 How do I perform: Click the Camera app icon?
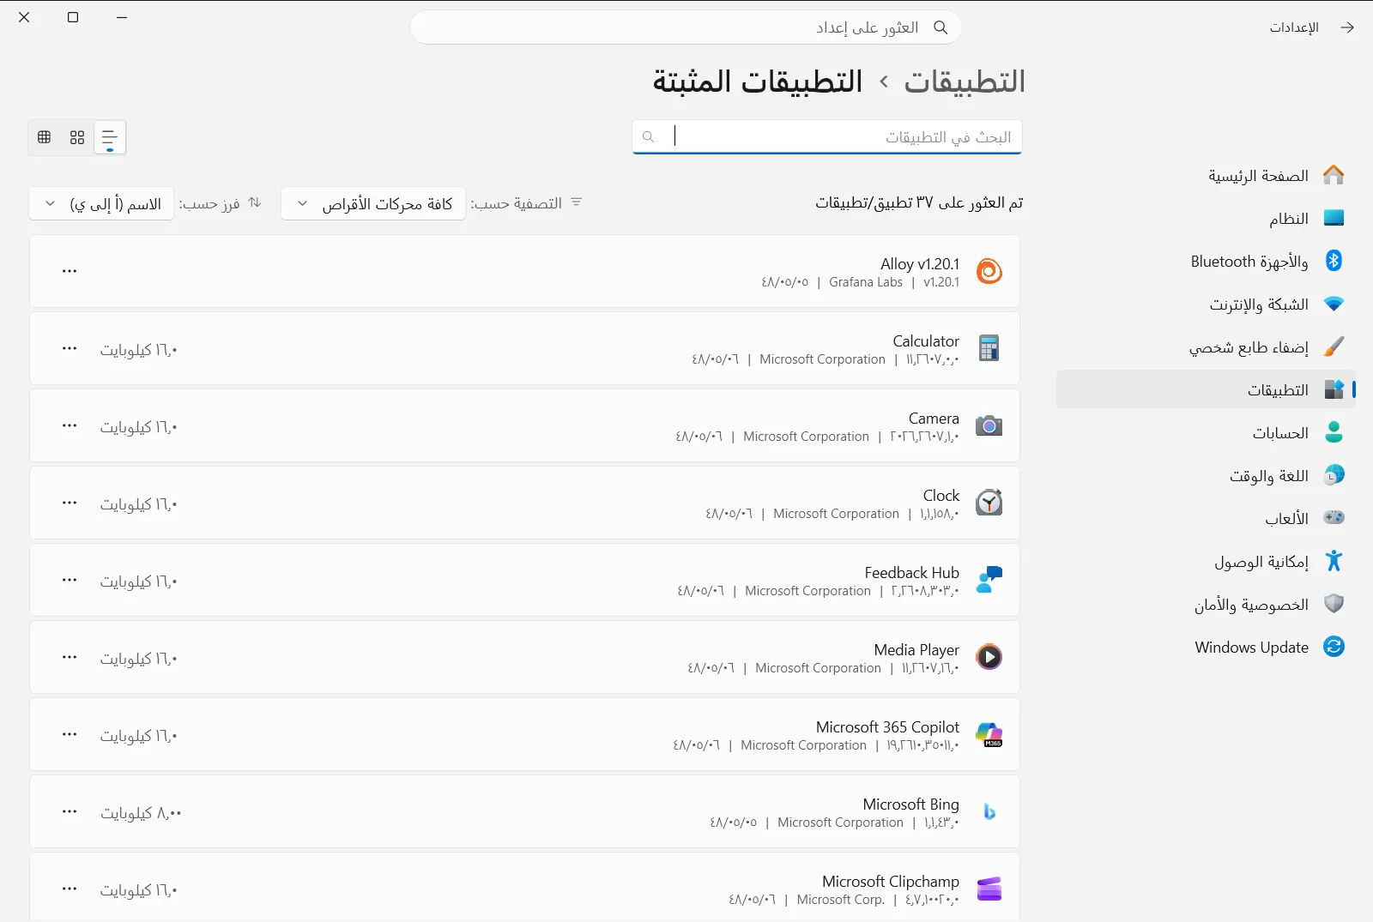pos(989,425)
